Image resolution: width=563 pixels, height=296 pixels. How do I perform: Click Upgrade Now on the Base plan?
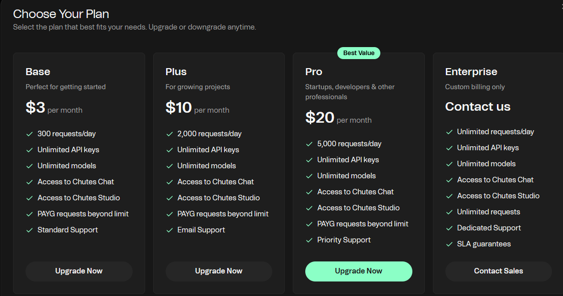coord(79,271)
